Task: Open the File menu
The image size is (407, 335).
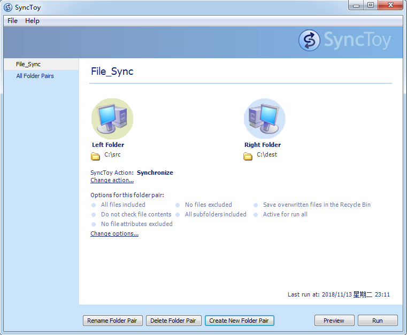Action: (12, 21)
